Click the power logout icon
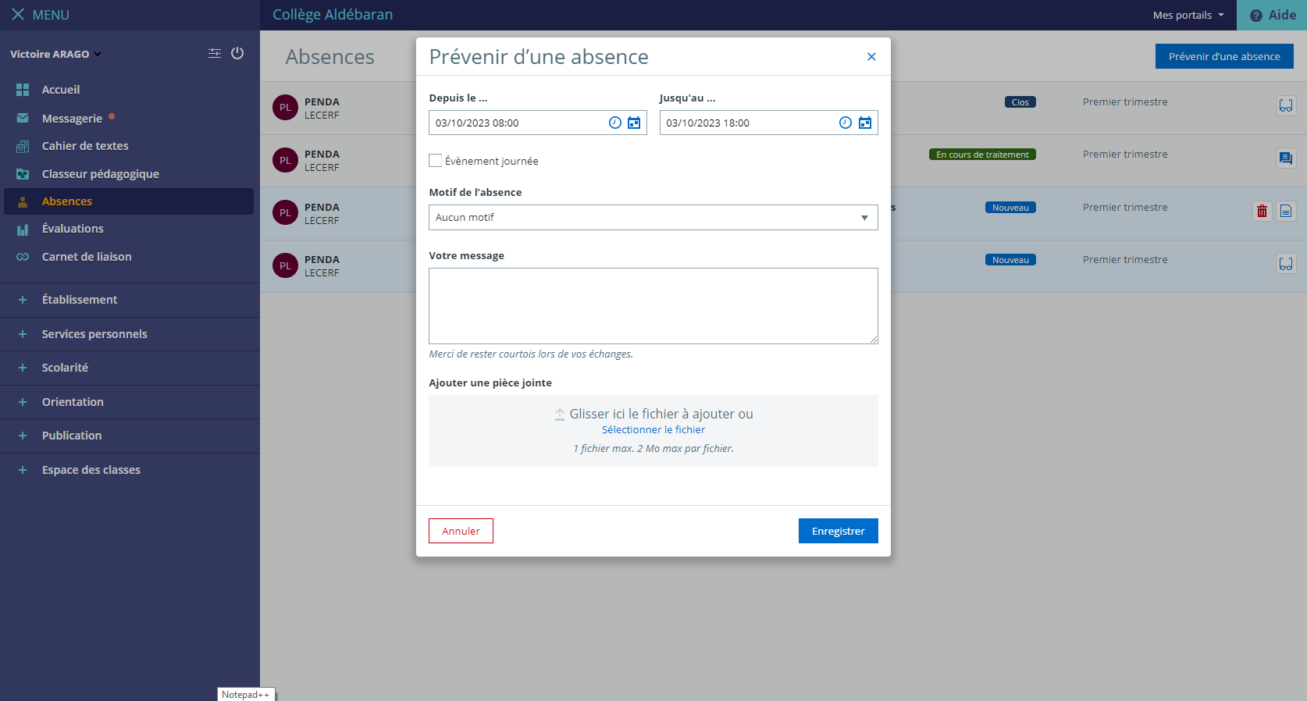Screen dimensions: 1307x701 pos(237,53)
